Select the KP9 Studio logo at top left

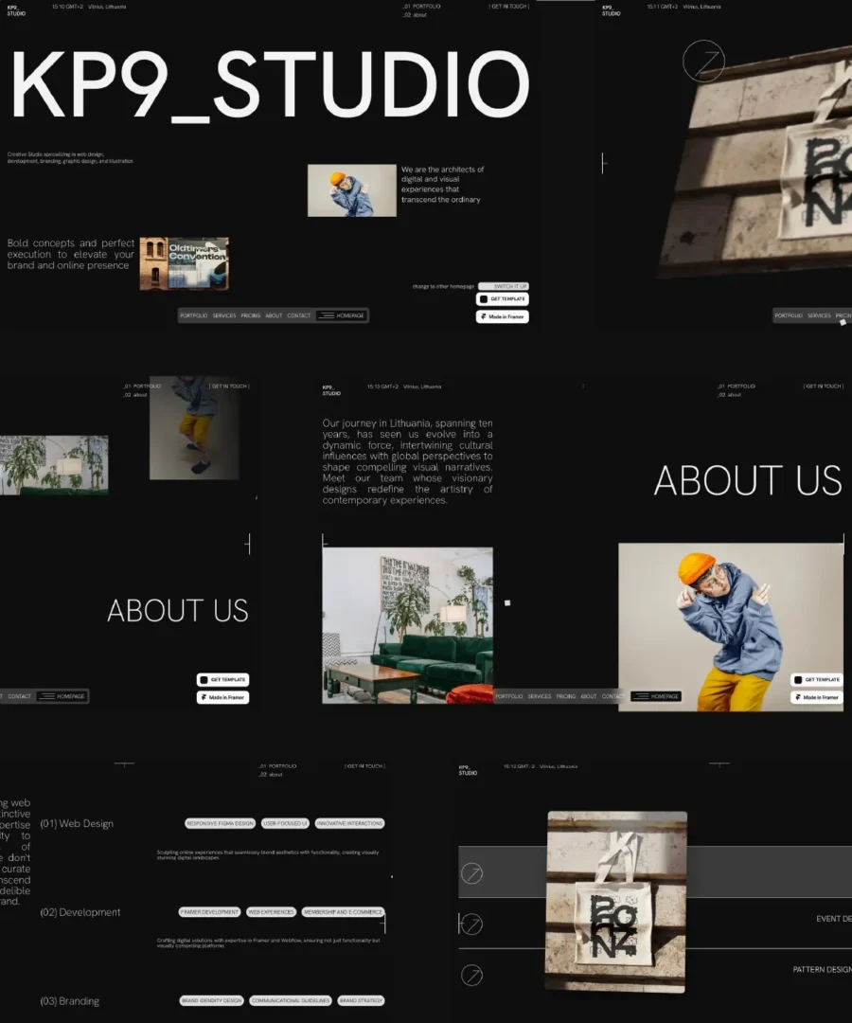[15, 9]
